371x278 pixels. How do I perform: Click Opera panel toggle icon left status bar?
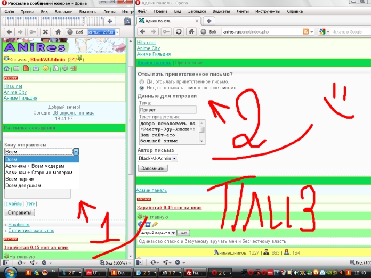6,263
